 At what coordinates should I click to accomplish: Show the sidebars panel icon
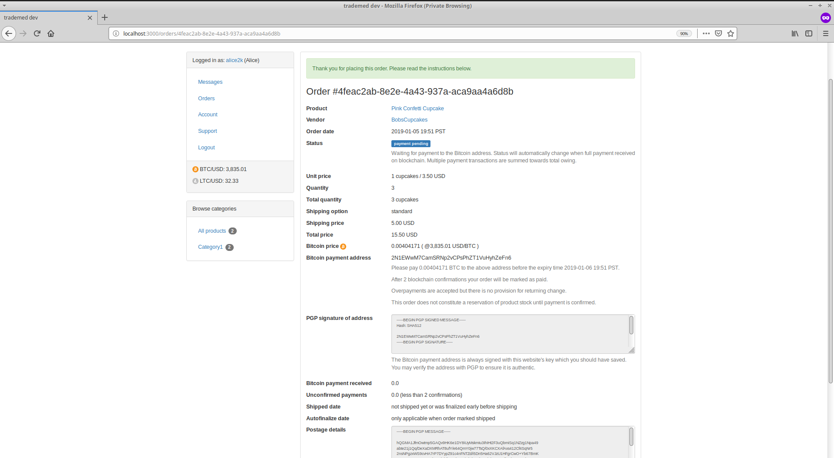pyautogui.click(x=809, y=33)
